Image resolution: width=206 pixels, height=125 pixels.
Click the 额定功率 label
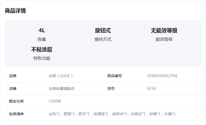(16, 101)
